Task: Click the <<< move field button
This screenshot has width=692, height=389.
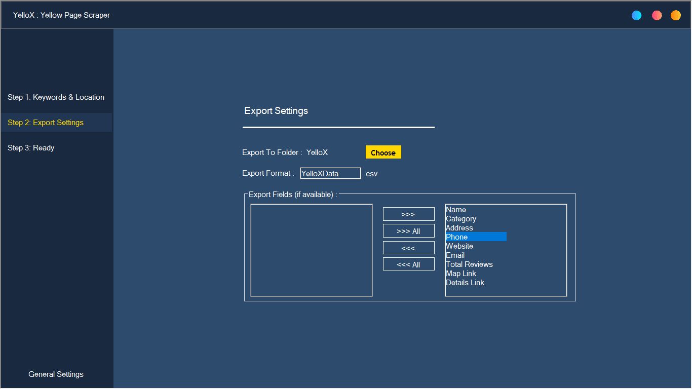Action: click(408, 248)
